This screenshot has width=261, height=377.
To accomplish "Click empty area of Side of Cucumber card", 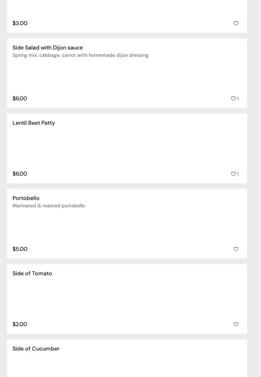I will [x=139, y=364].
